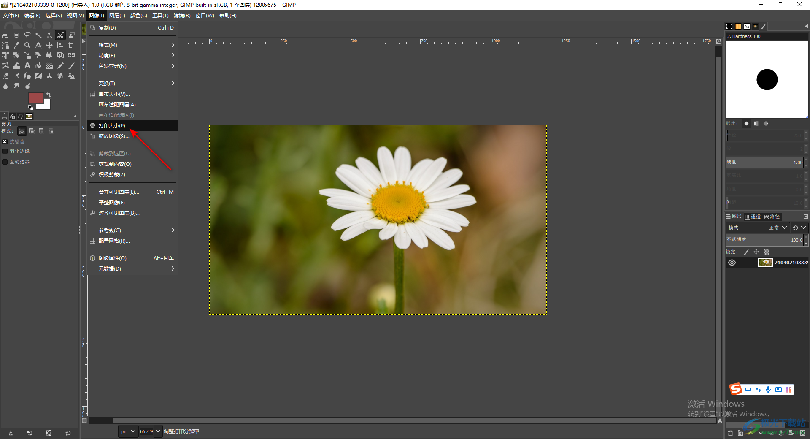Toggle lock alpha channel checkerboard icon
Image resolution: width=810 pixels, height=439 pixels.
click(x=767, y=252)
